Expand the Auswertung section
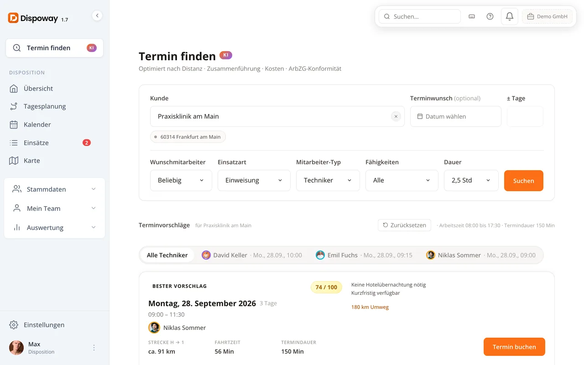 pyautogui.click(x=54, y=227)
